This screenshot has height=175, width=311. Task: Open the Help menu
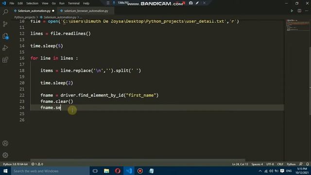86,3
